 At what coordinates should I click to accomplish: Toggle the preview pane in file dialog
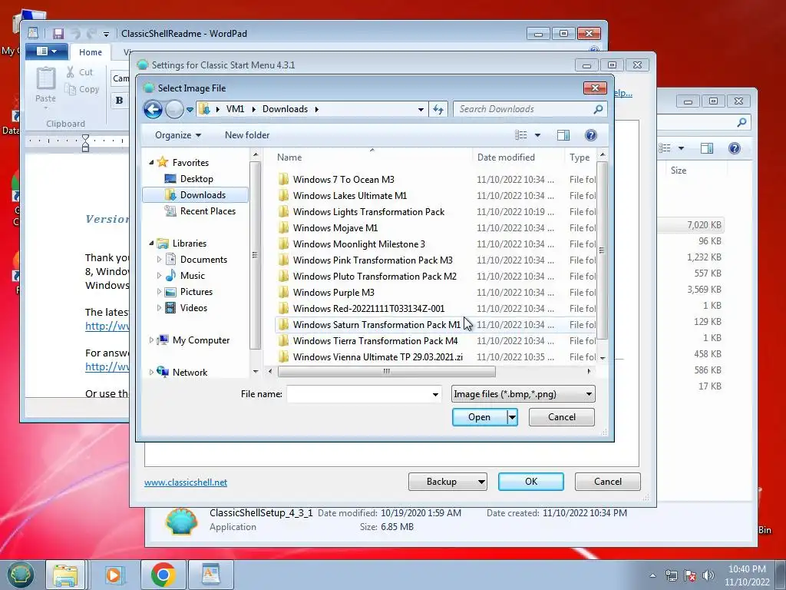pyautogui.click(x=563, y=135)
